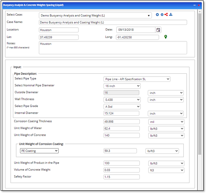Expand the Select Pipe Type dropdown
The image size is (207, 193).
point(137,79)
